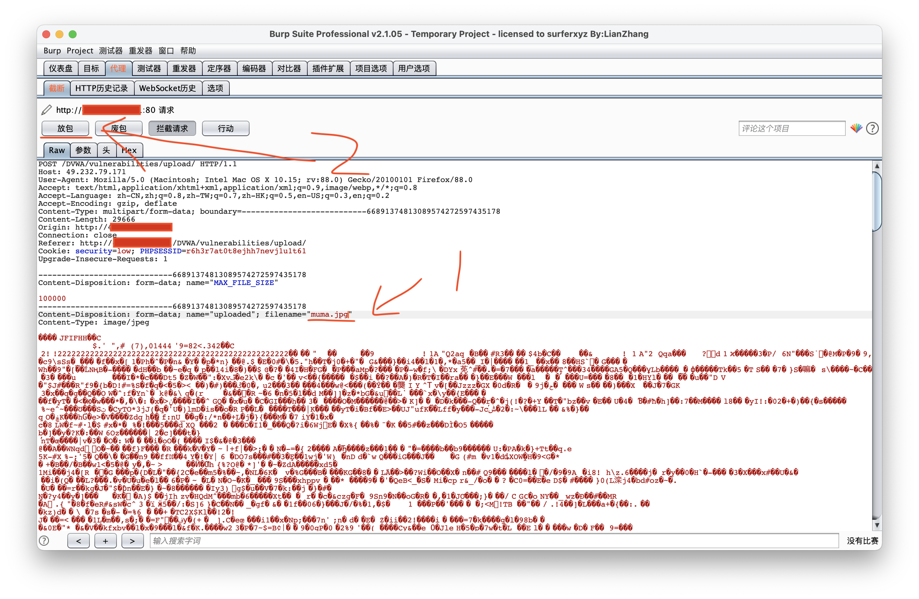Click the Content-Type image/jpeg line
The width and height of the screenshot is (919, 599).
point(93,322)
